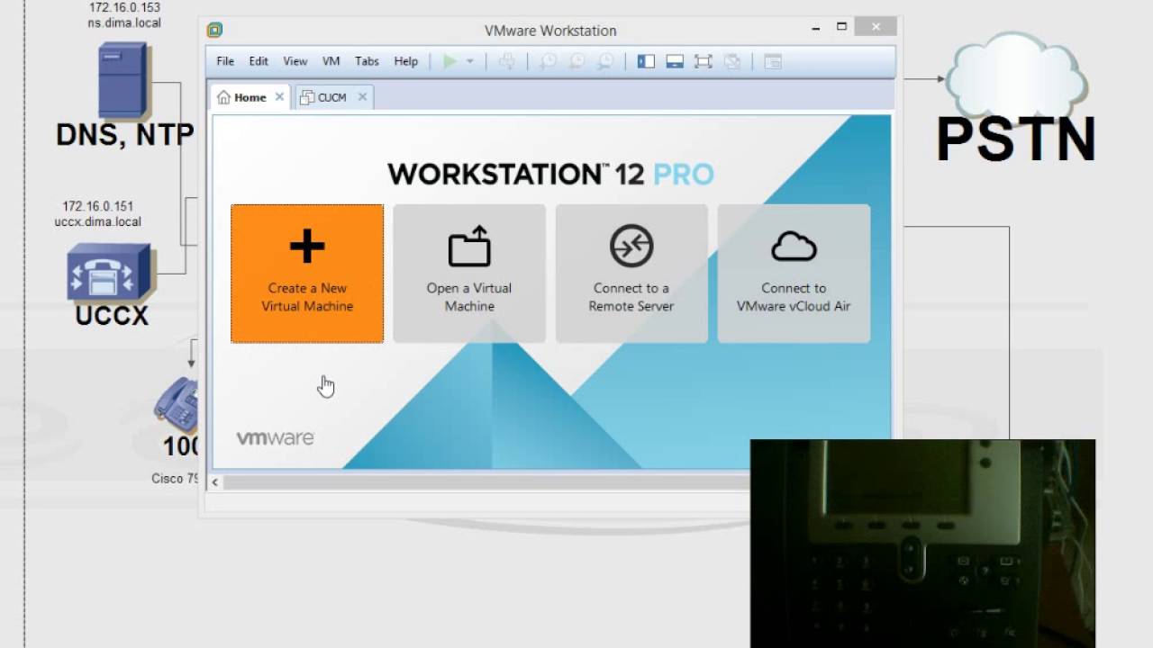Close the Home tab

(x=279, y=97)
